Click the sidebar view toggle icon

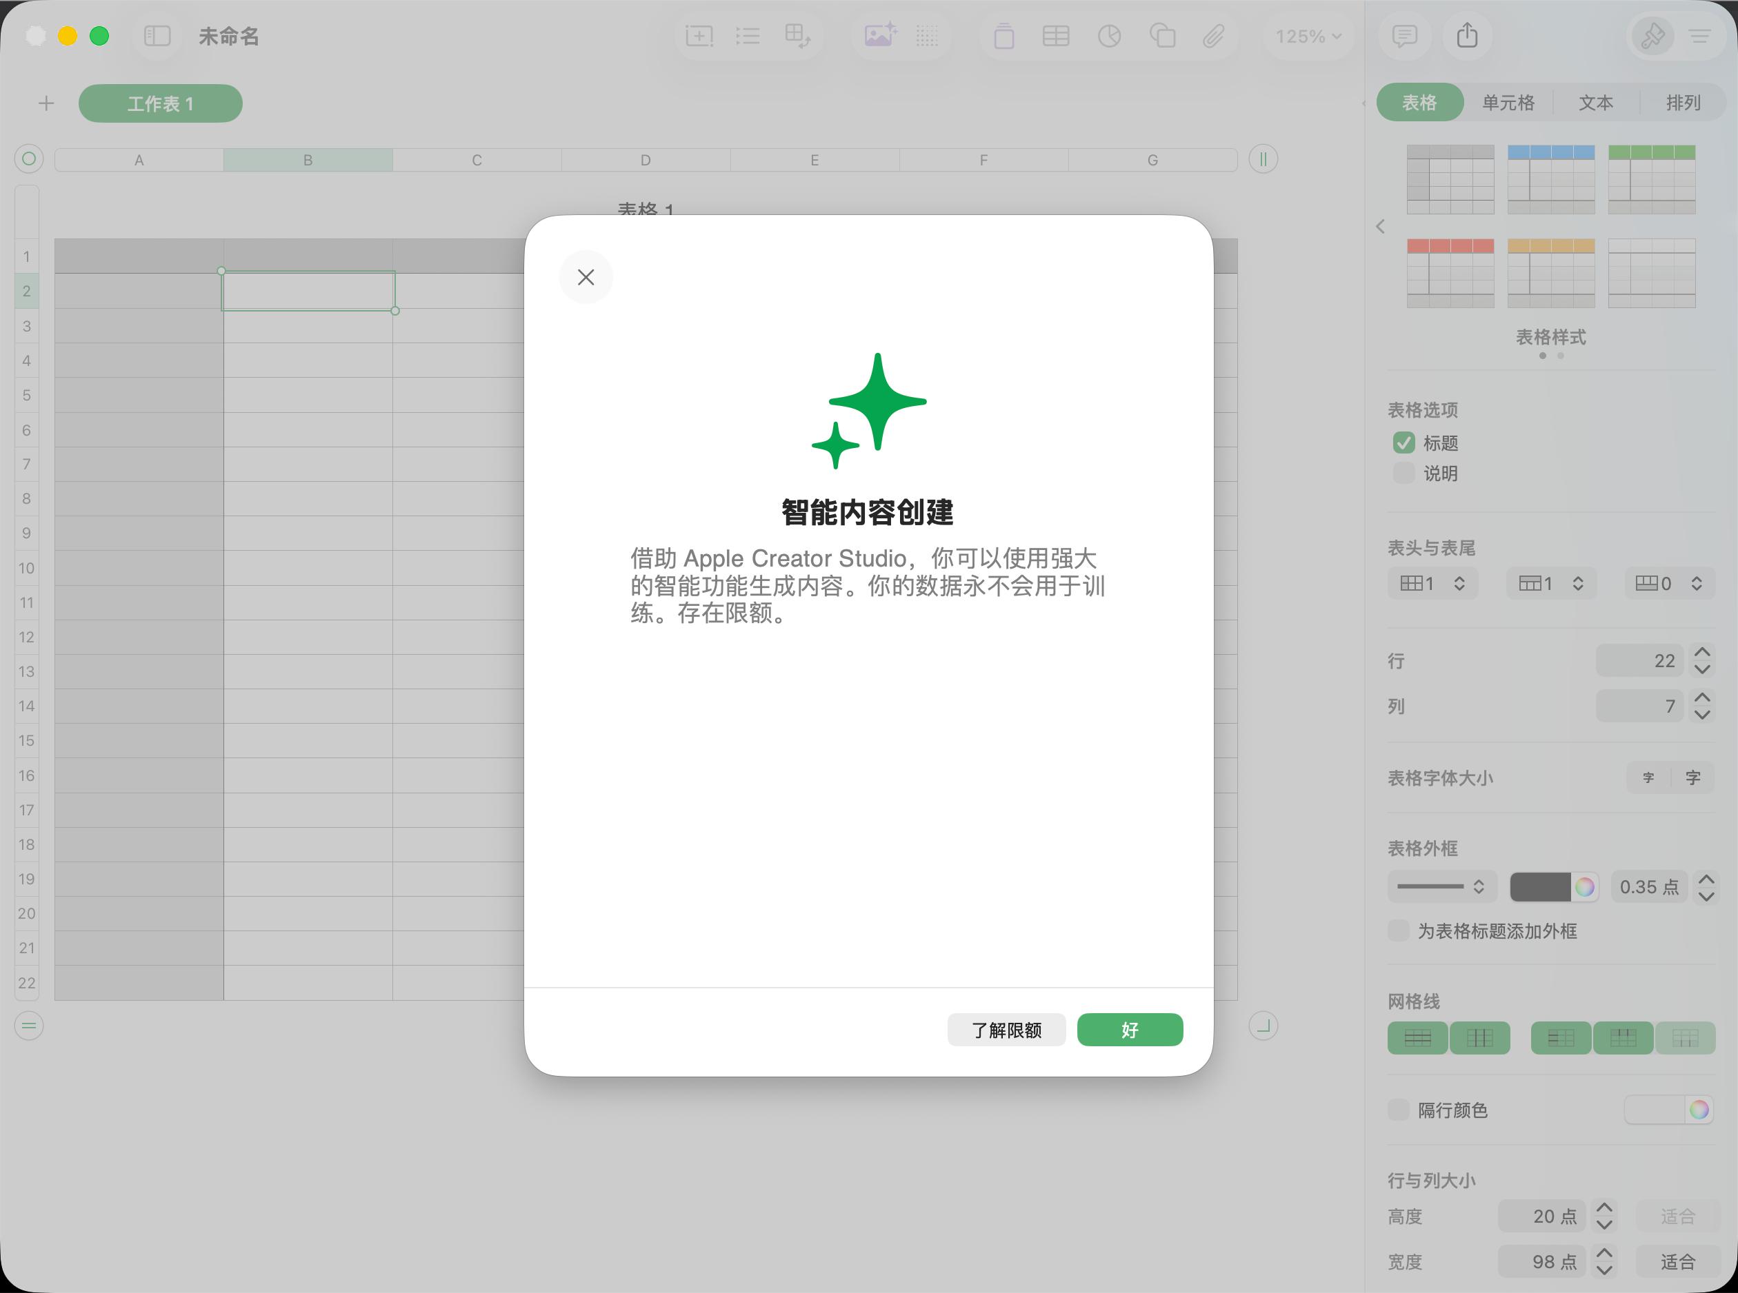tap(157, 36)
